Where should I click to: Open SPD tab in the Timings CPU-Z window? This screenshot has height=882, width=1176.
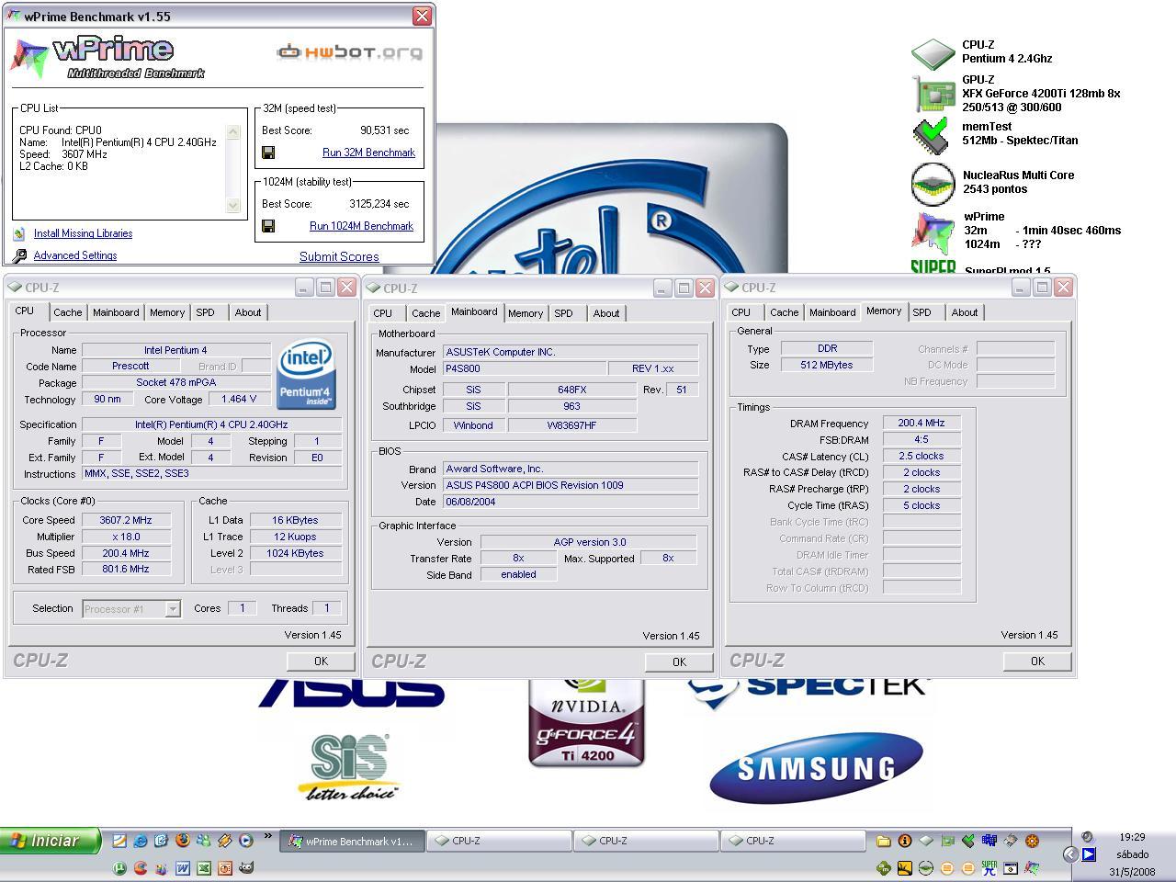tap(922, 312)
